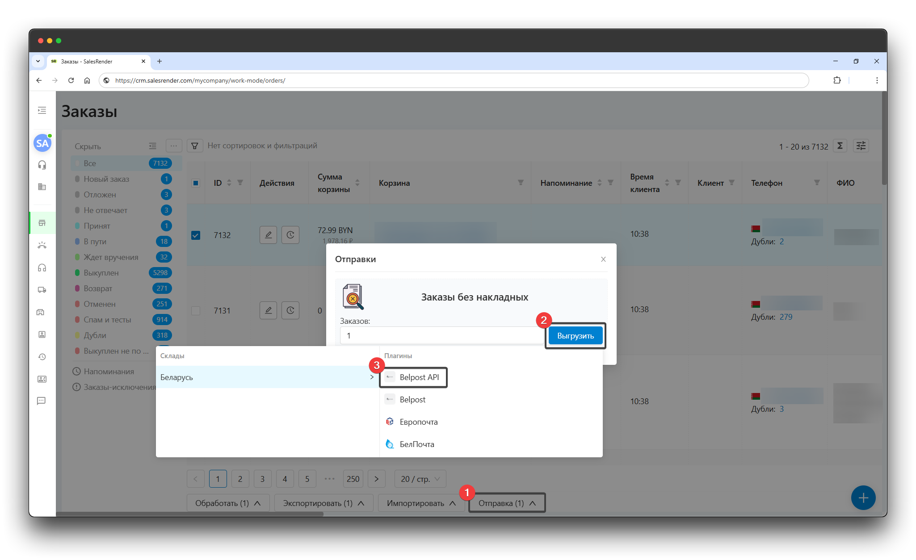Expand the Беларусь warehouse submenu
Viewport: 916px width, 560px height.
[x=267, y=377]
